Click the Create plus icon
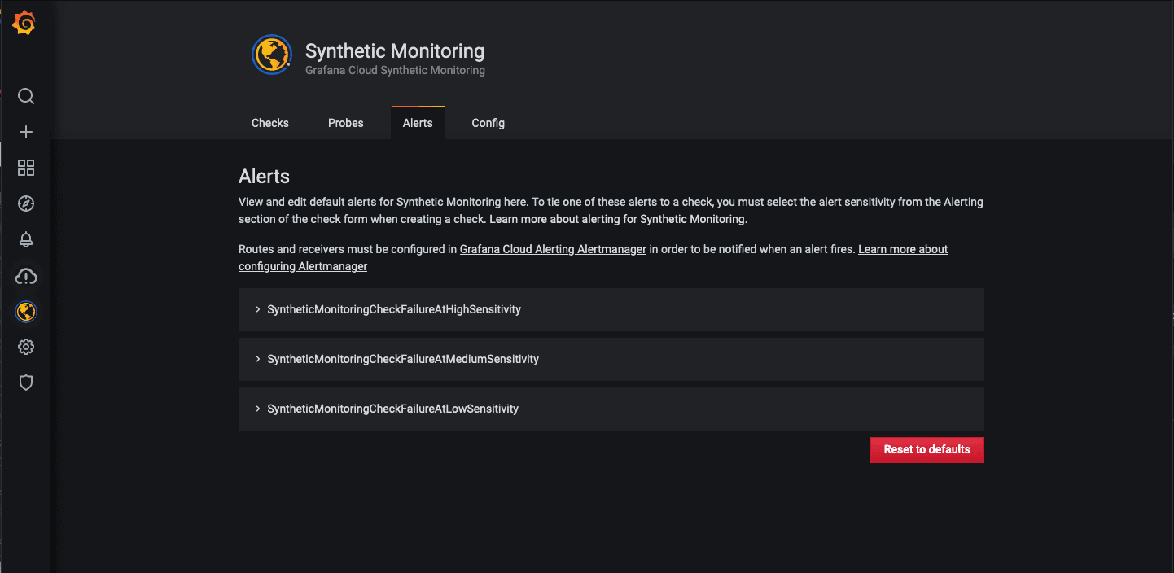The width and height of the screenshot is (1174, 573). (26, 132)
